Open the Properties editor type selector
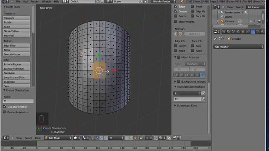 tap(217, 32)
